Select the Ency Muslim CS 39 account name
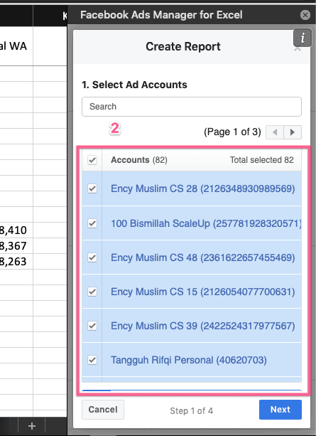Image resolution: width=316 pixels, height=436 pixels. tap(202, 326)
